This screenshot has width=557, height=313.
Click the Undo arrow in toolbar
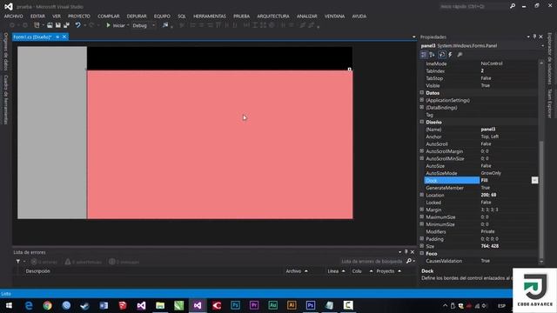(x=77, y=25)
